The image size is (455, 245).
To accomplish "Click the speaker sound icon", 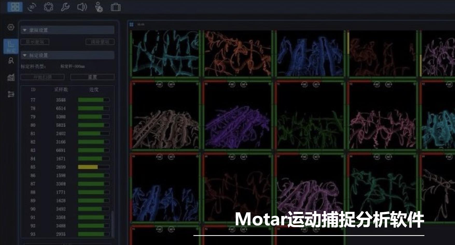I will pyautogui.click(x=82, y=7).
